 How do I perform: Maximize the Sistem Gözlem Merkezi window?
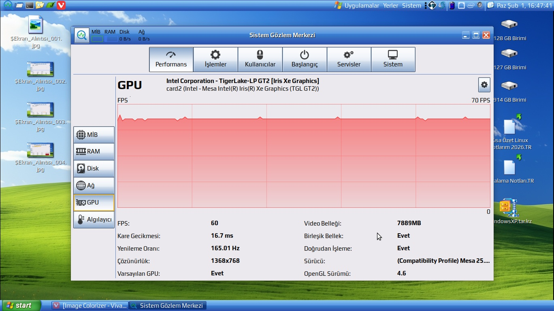coord(476,35)
